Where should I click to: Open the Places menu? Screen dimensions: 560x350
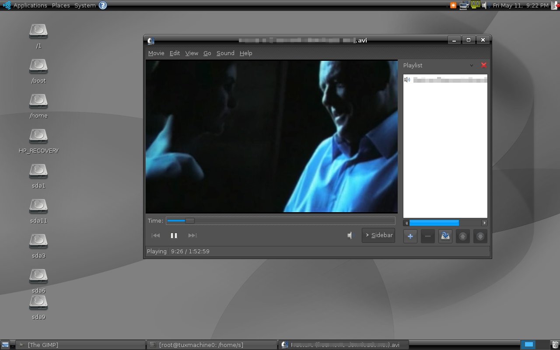pyautogui.click(x=61, y=5)
